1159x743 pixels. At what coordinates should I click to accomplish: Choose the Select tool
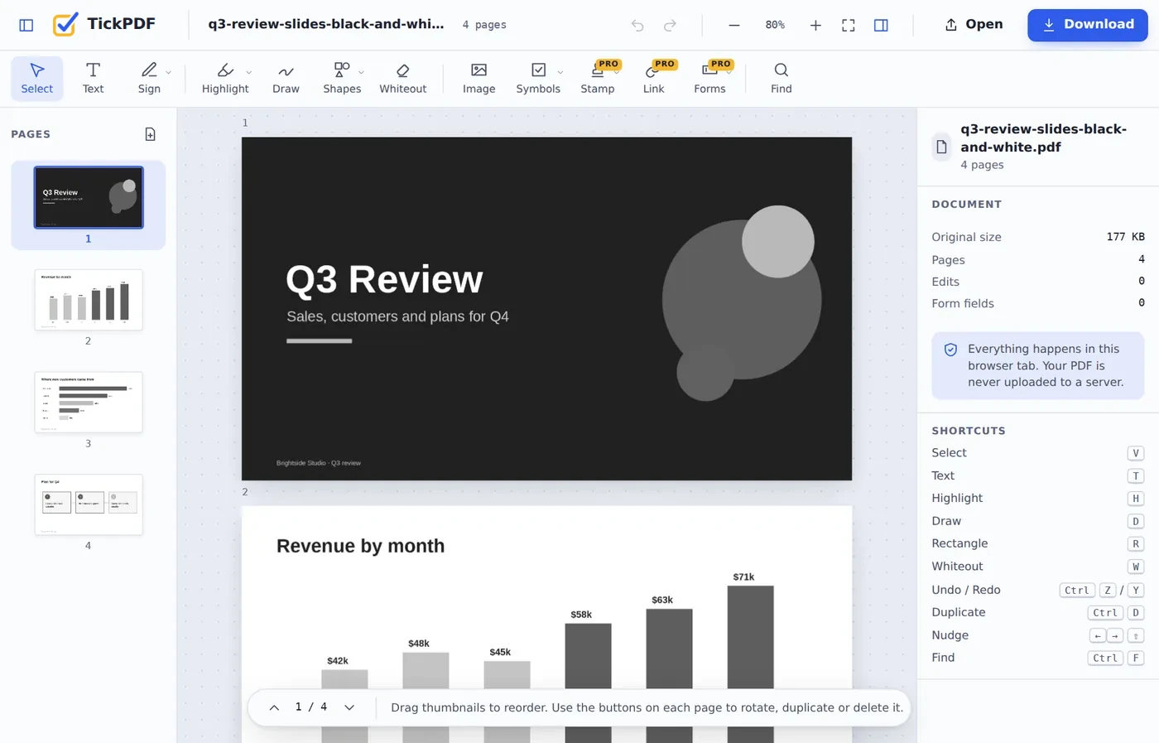[37, 79]
